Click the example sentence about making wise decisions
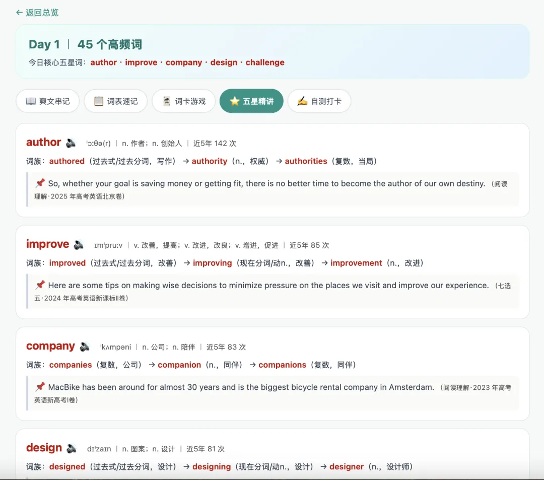This screenshot has height=480, width=544. coord(268,286)
